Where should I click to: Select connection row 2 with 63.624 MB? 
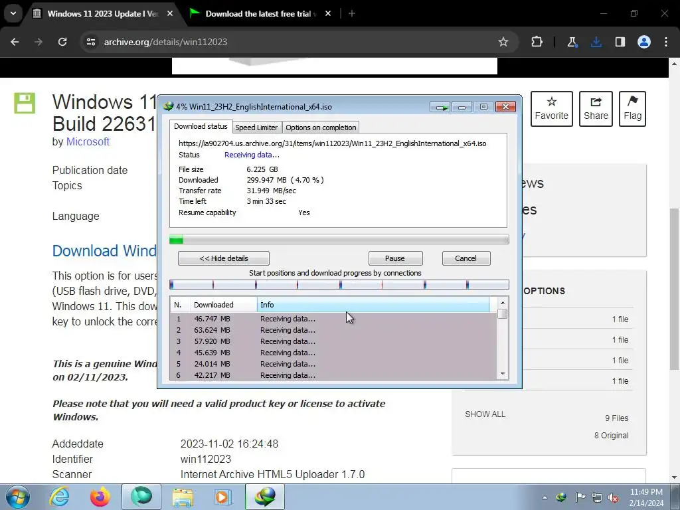[333, 330]
